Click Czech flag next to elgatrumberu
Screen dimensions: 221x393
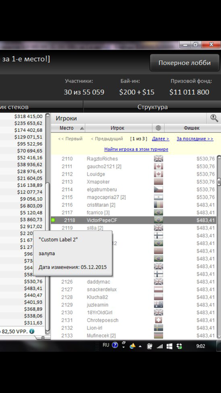pos(158,190)
